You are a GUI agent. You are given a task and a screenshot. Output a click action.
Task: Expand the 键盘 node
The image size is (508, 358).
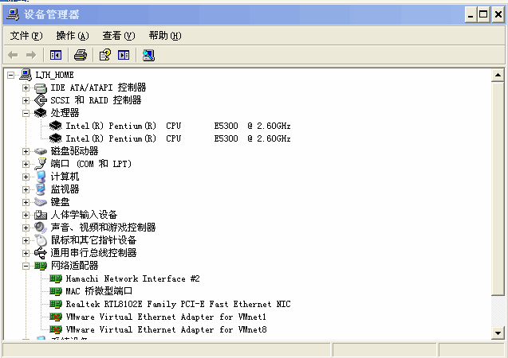point(26,202)
